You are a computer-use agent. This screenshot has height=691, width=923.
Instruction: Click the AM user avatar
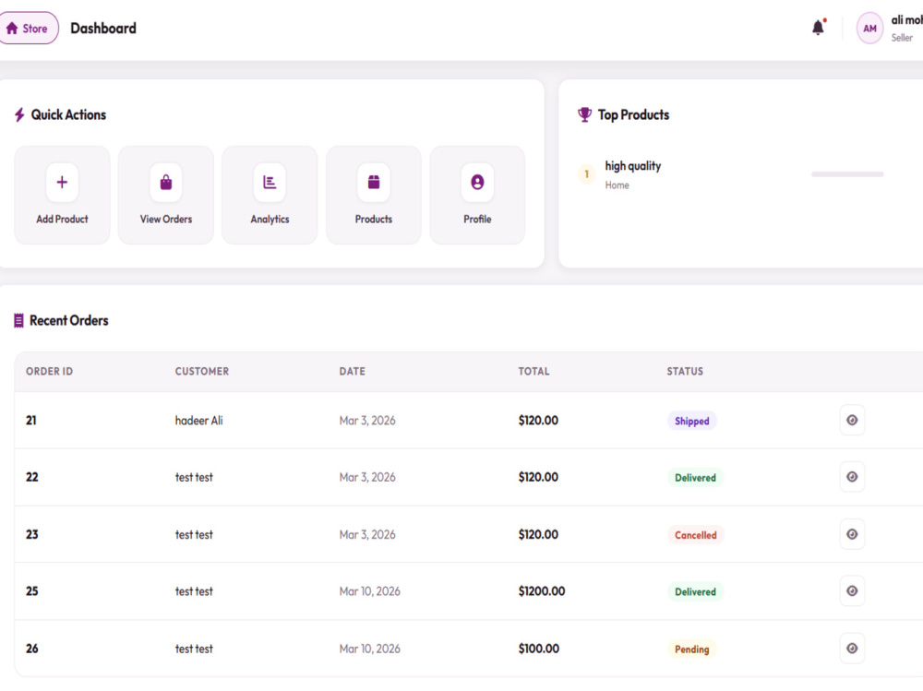[869, 29]
